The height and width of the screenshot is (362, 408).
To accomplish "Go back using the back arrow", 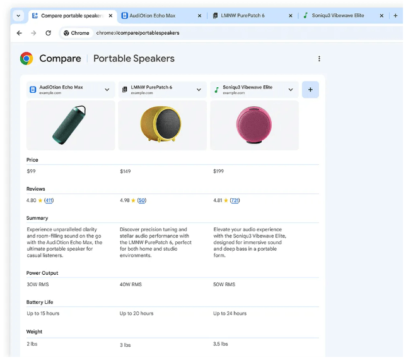I will click(x=20, y=33).
